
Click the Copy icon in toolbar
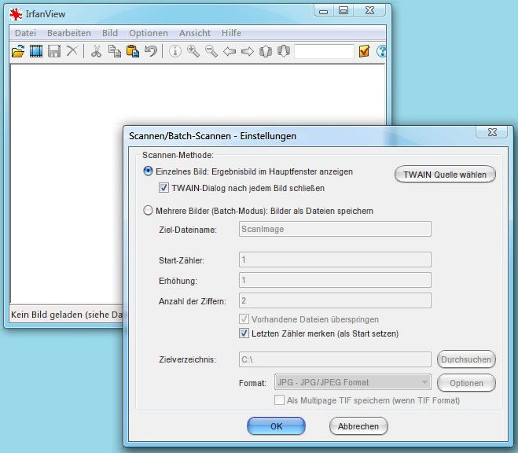click(115, 52)
